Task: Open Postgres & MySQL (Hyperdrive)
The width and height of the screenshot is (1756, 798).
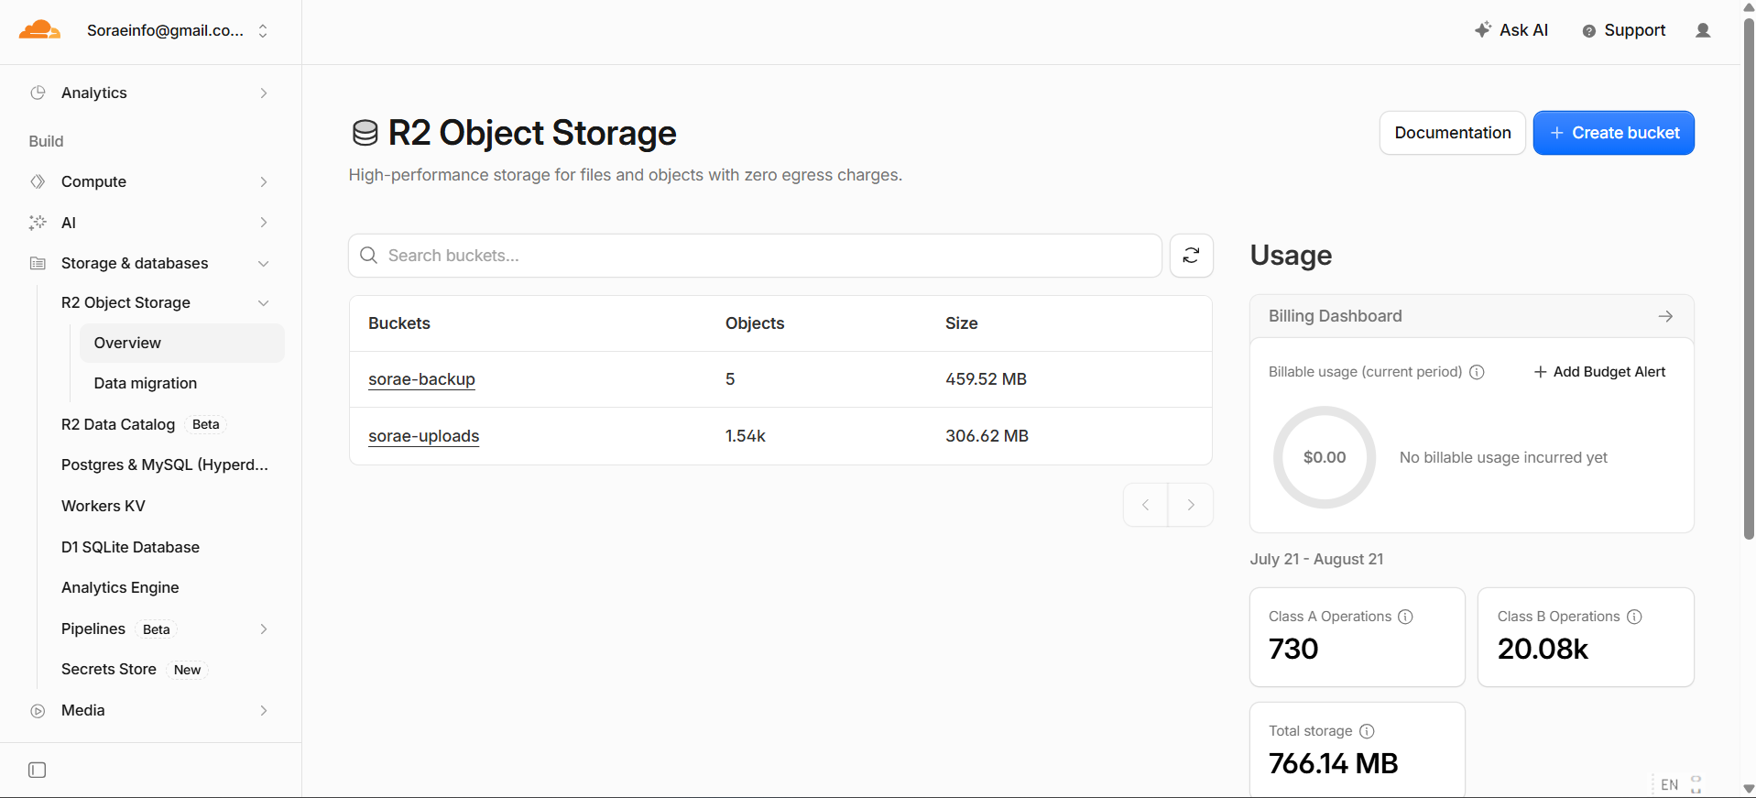Action: [165, 465]
